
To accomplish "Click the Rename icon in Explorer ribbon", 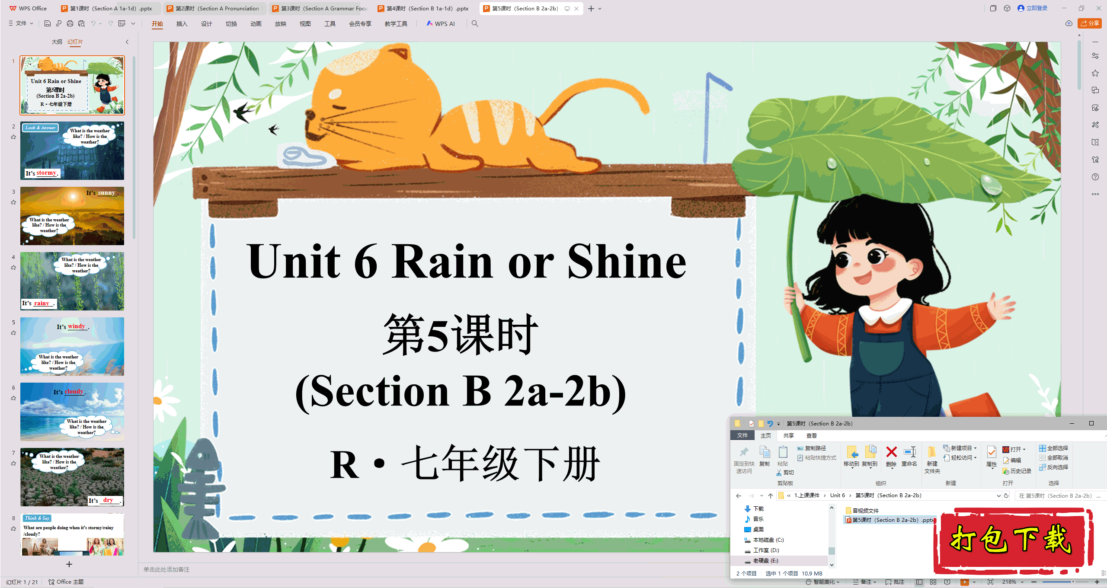I will tap(909, 452).
